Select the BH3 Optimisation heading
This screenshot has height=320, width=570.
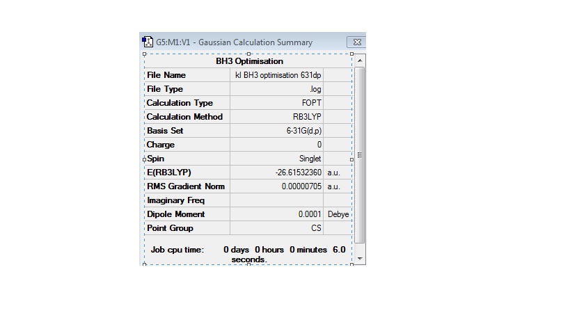(249, 61)
